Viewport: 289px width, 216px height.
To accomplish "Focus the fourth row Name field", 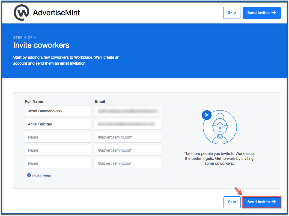I will tap(58, 150).
